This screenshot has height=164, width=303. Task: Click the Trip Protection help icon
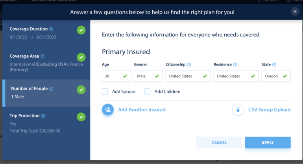[x=43, y=116]
